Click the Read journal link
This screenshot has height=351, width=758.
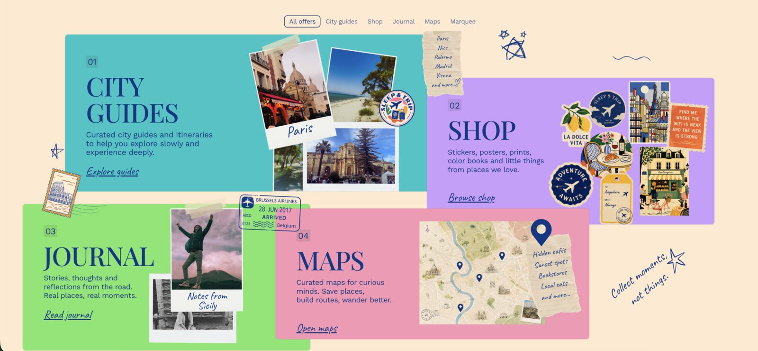(68, 314)
